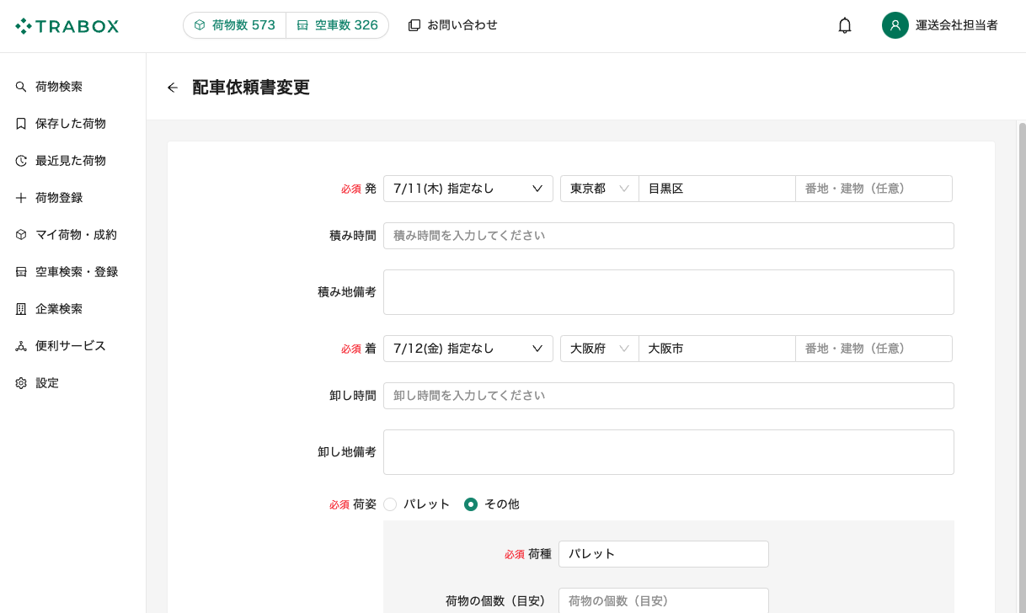Click the 空車数 truck icon

point(302,25)
